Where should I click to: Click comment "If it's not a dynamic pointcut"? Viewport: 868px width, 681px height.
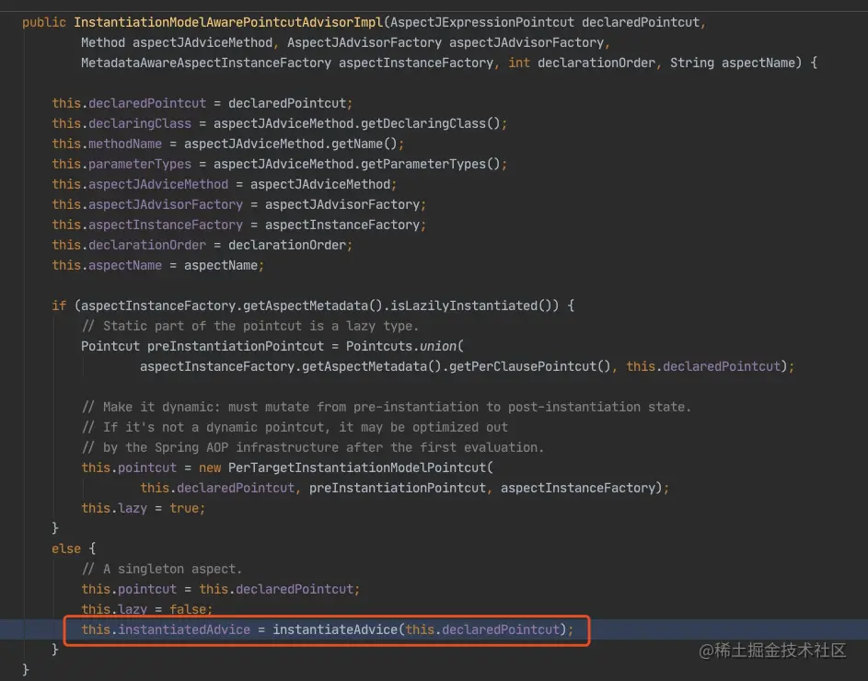pyautogui.click(x=295, y=427)
